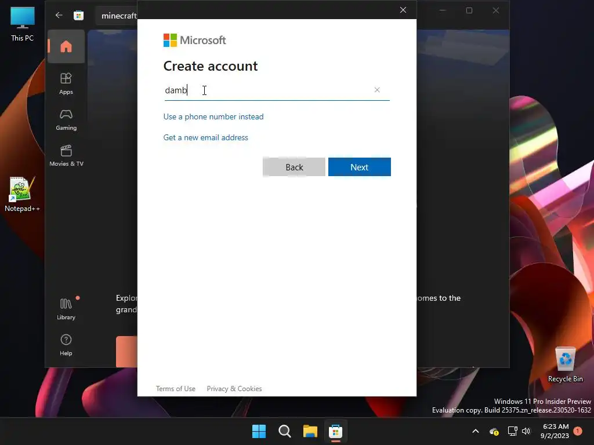Clear the email field with the X icon
Viewport: 594px width, 445px height.
point(377,90)
